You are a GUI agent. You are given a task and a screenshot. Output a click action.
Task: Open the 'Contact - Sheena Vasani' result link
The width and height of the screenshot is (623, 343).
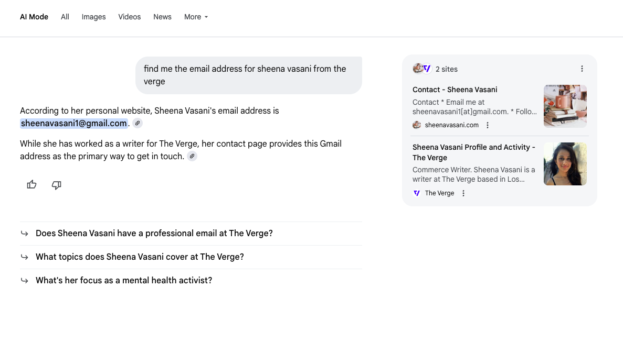(455, 90)
